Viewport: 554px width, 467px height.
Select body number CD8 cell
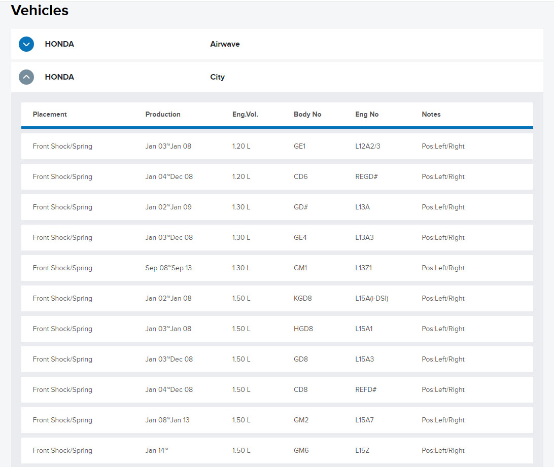pyautogui.click(x=301, y=389)
